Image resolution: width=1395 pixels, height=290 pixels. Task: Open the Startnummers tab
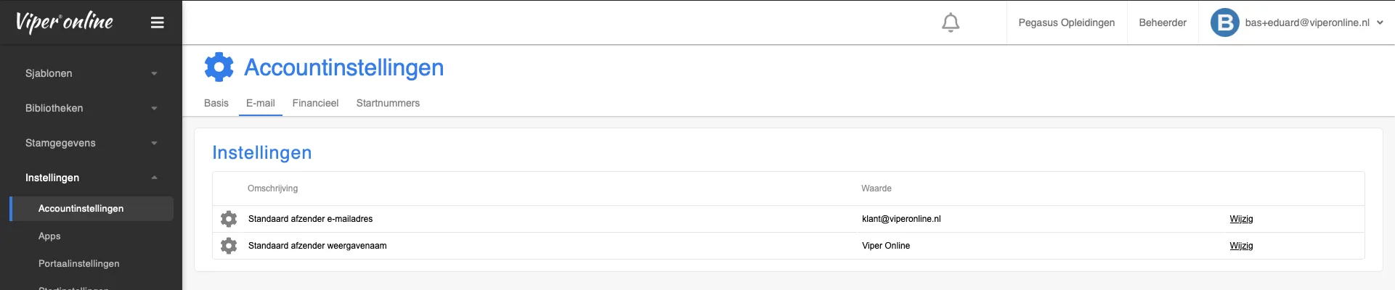point(388,103)
